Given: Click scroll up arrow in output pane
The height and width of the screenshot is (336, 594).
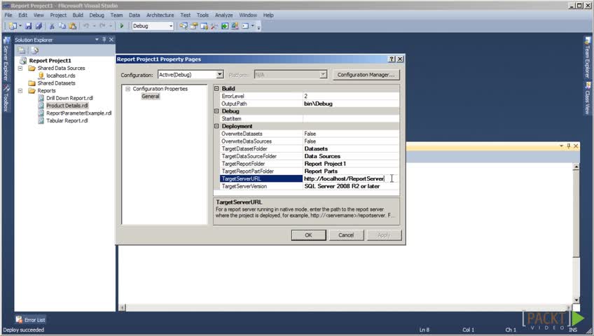Looking at the screenshot, I should click(576, 167).
